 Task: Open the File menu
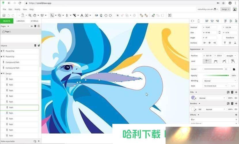4,9
